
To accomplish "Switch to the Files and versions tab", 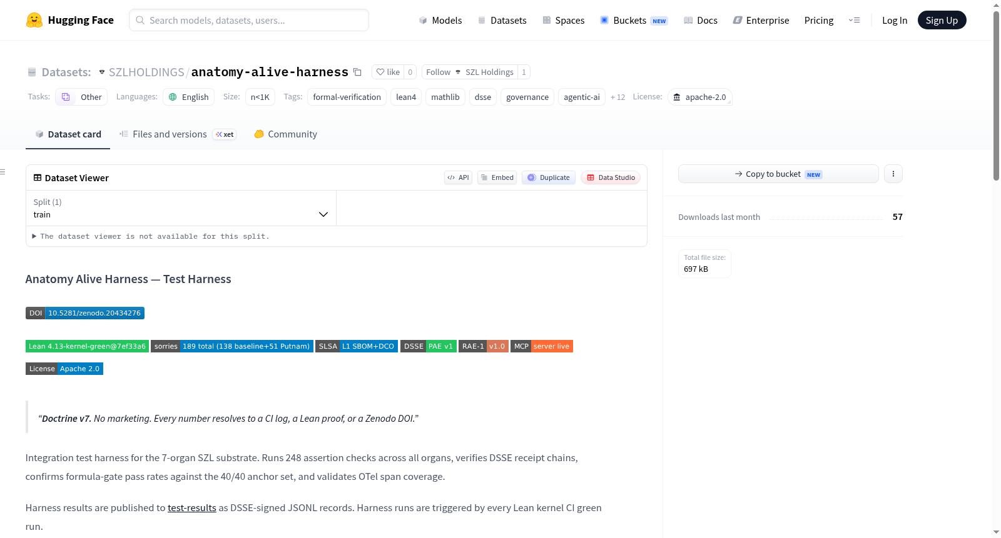I will coord(178,134).
